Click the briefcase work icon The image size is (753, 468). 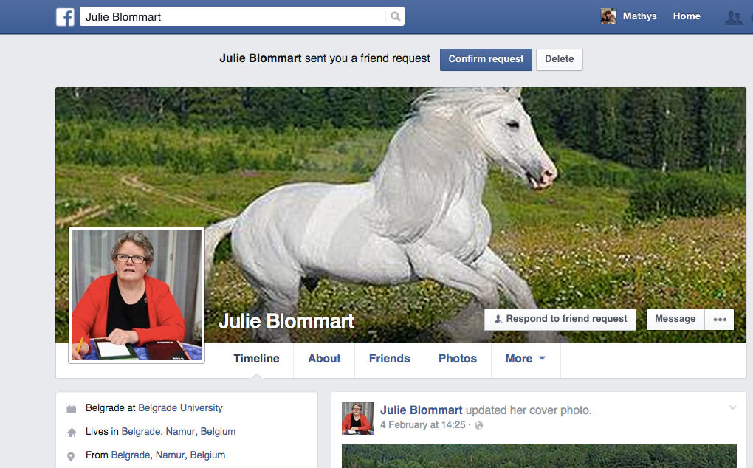pos(71,408)
